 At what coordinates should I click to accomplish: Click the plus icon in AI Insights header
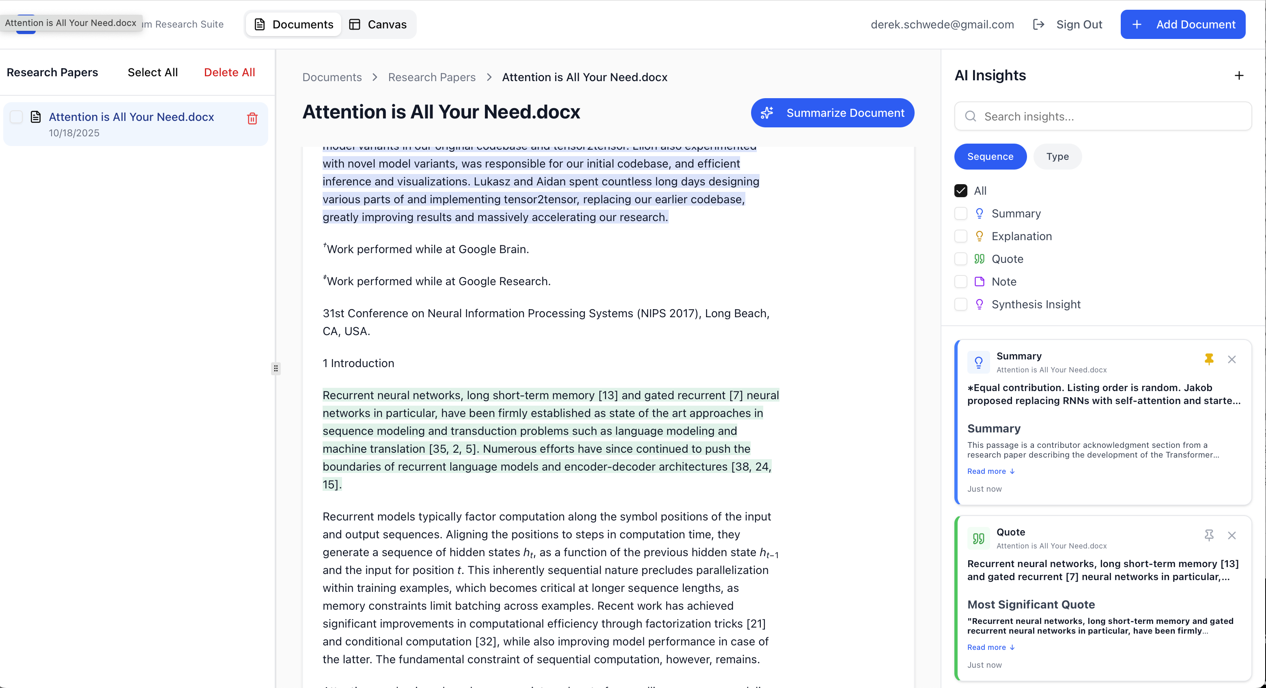click(x=1239, y=76)
